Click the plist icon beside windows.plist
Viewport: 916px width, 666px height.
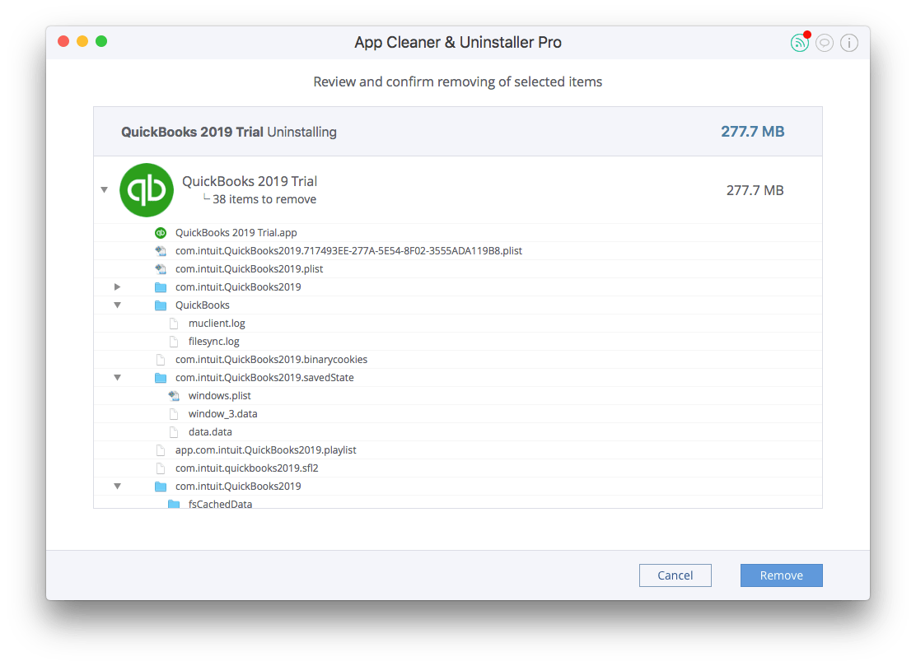click(174, 396)
